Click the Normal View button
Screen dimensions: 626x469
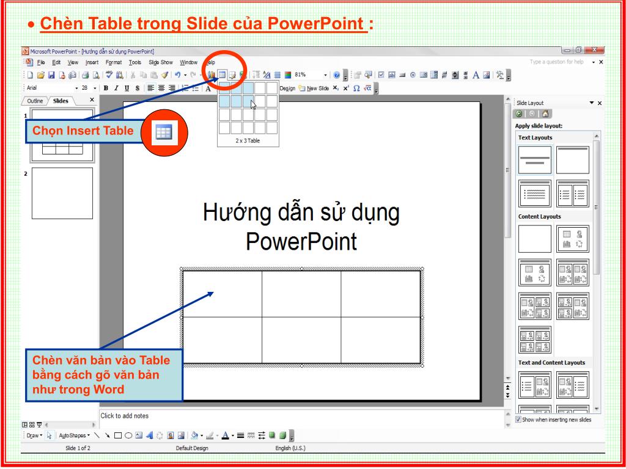pos(24,425)
